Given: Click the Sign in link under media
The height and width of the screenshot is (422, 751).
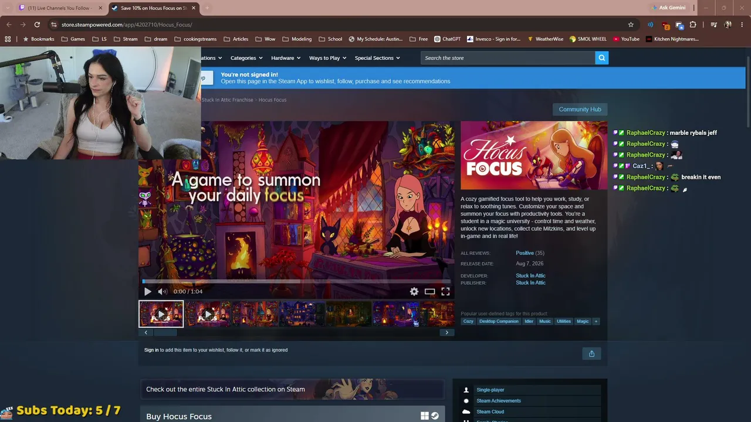Looking at the screenshot, I should coord(151,350).
